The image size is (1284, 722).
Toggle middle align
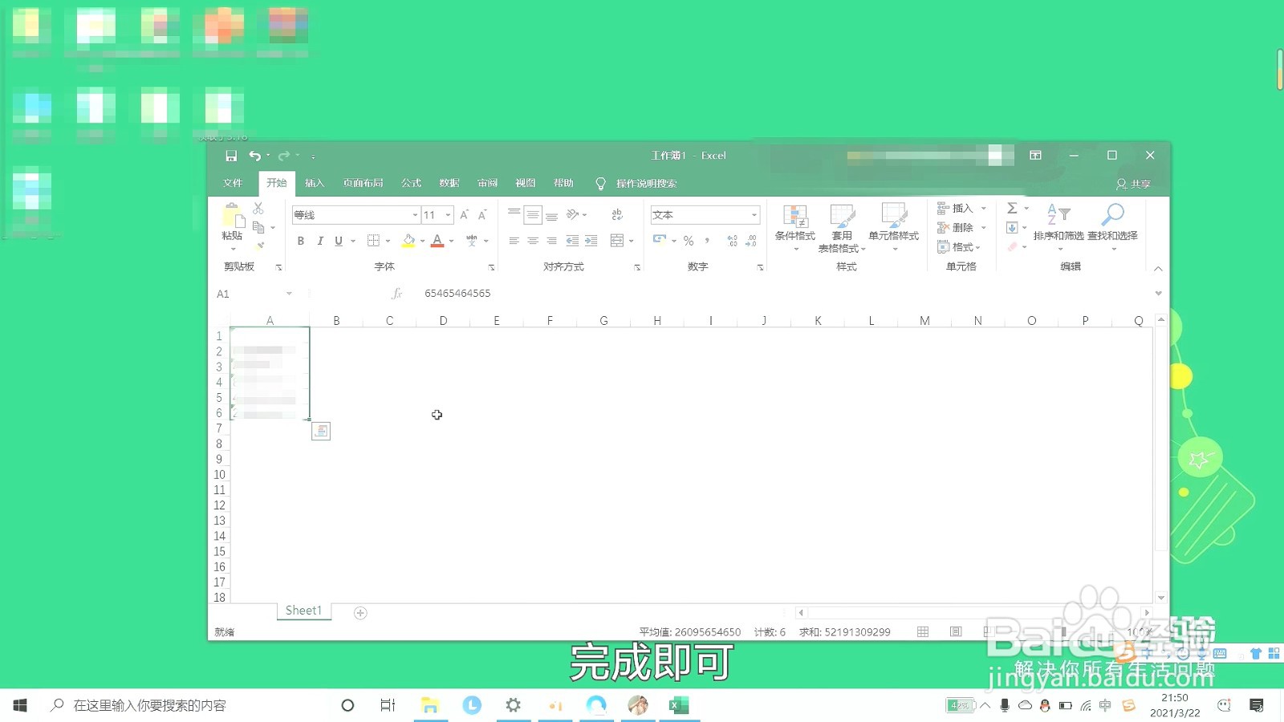pyautogui.click(x=533, y=215)
